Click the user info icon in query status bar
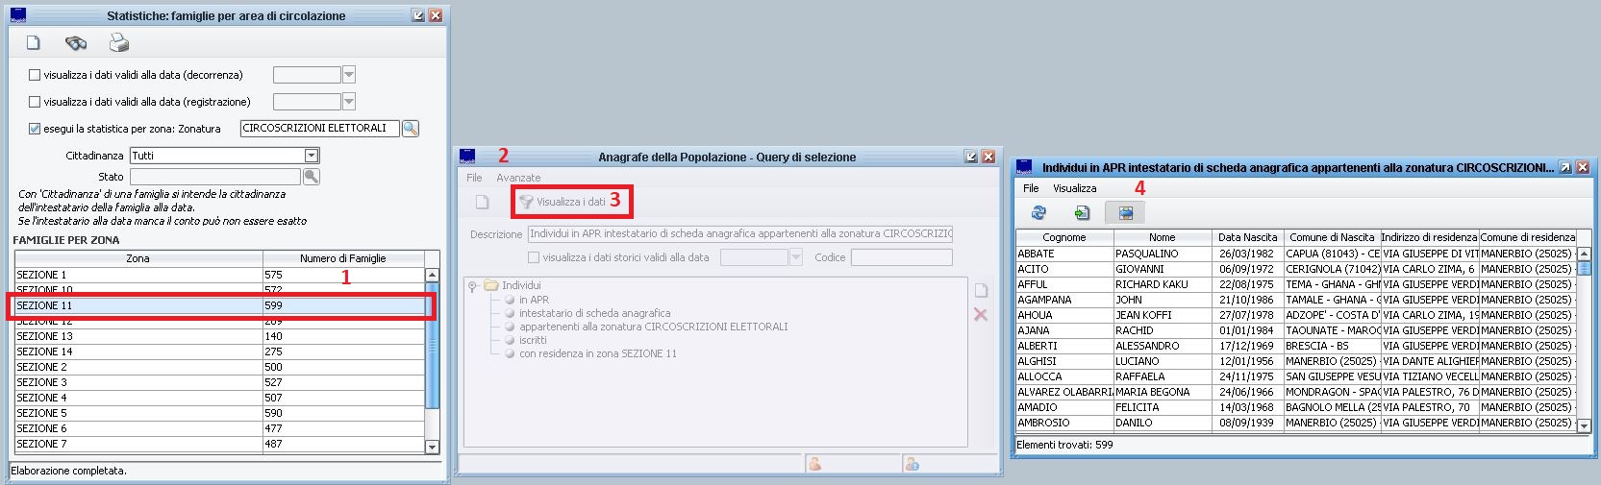 pyautogui.click(x=912, y=464)
